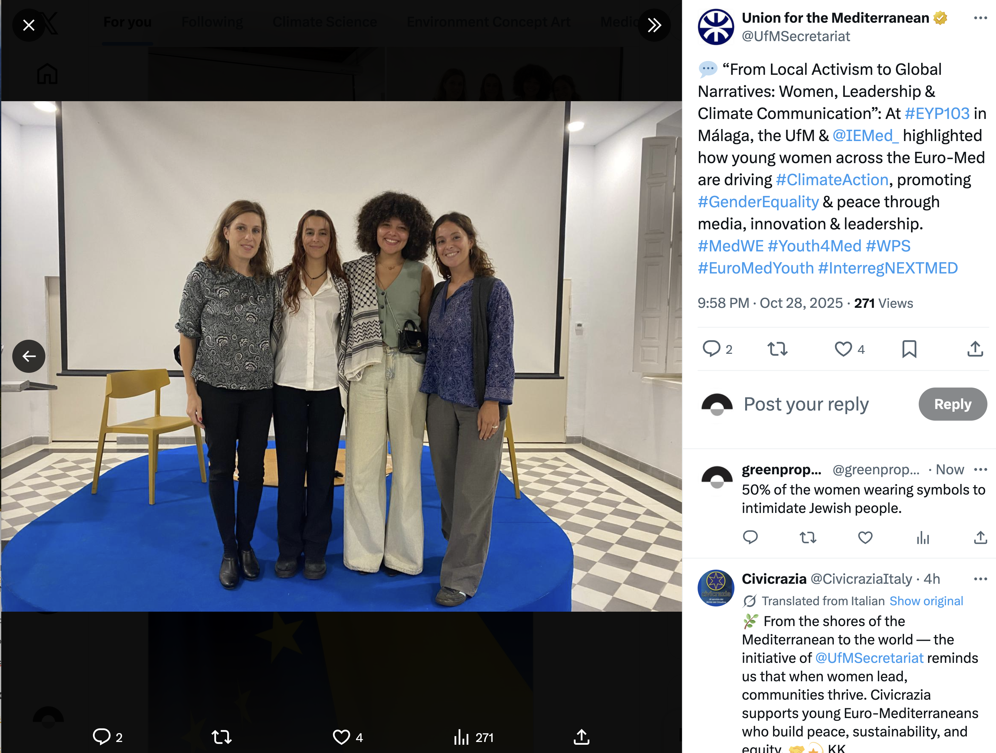Share the main post via upload icon
The width and height of the screenshot is (996, 753).
click(x=975, y=349)
